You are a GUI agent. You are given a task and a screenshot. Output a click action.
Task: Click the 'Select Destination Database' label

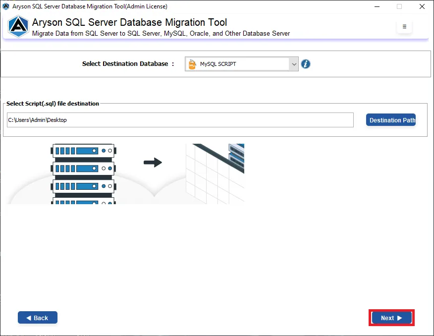coord(128,63)
